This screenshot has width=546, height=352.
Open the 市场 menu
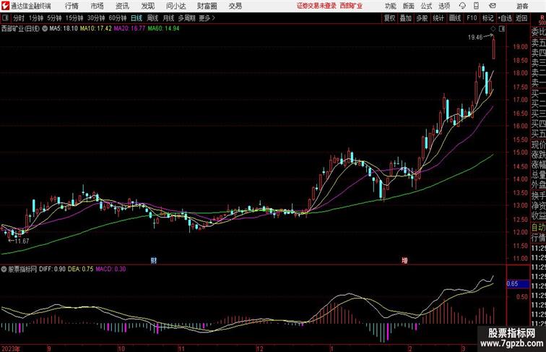point(97,6)
